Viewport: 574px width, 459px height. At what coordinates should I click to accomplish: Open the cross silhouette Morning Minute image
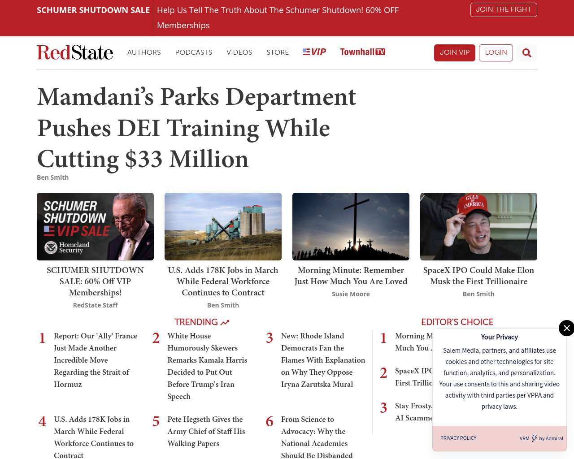click(x=351, y=226)
